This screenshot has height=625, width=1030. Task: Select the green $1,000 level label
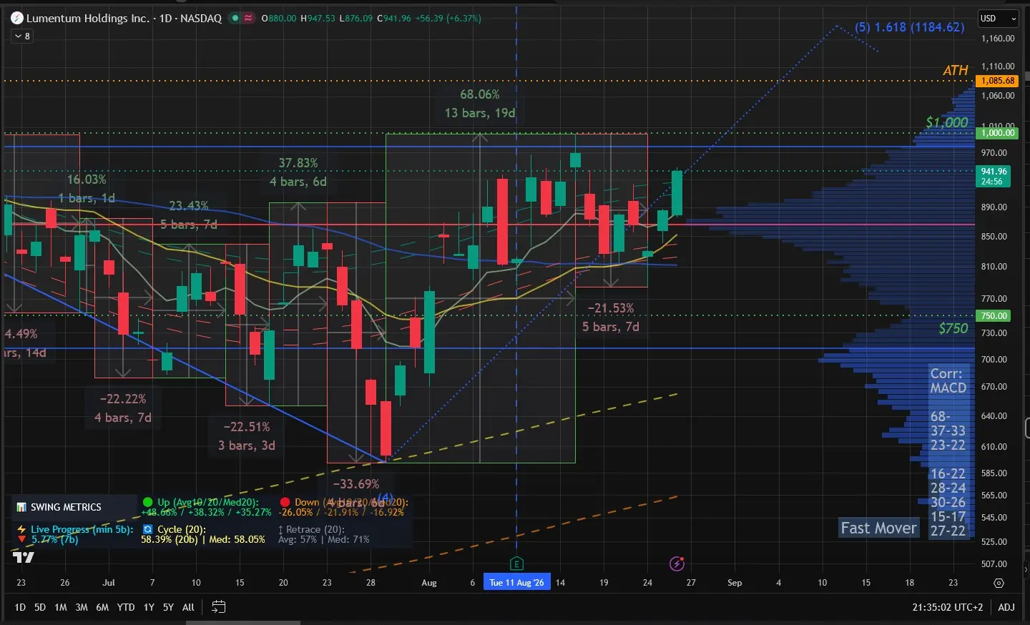947,122
